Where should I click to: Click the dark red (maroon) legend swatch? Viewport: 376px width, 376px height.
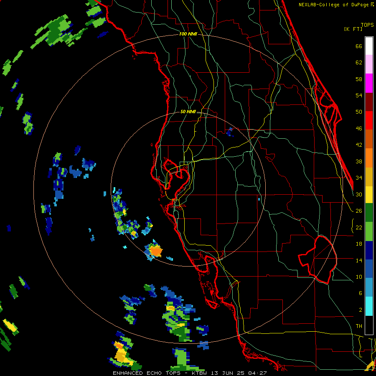click(369, 102)
